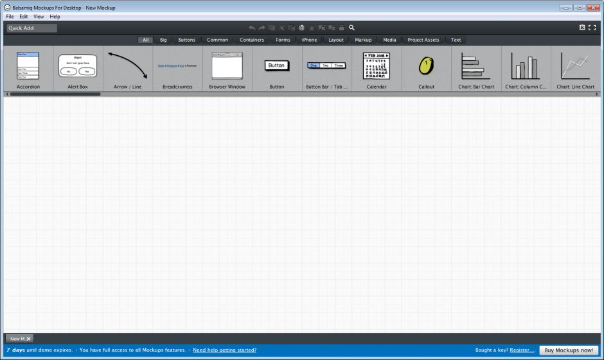The height and width of the screenshot is (360, 604).
Task: Open the Containers category
Action: click(x=252, y=40)
